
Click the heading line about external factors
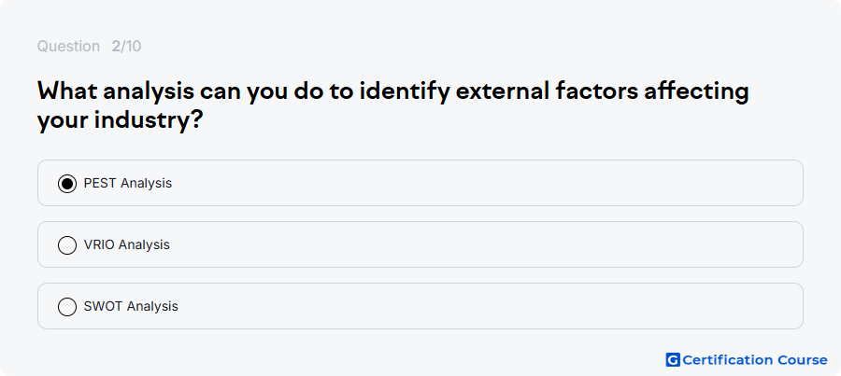pyautogui.click(x=392, y=92)
